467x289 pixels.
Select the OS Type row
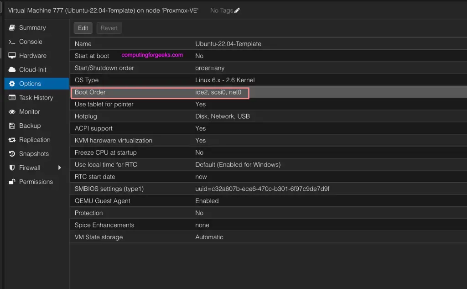[268, 80]
